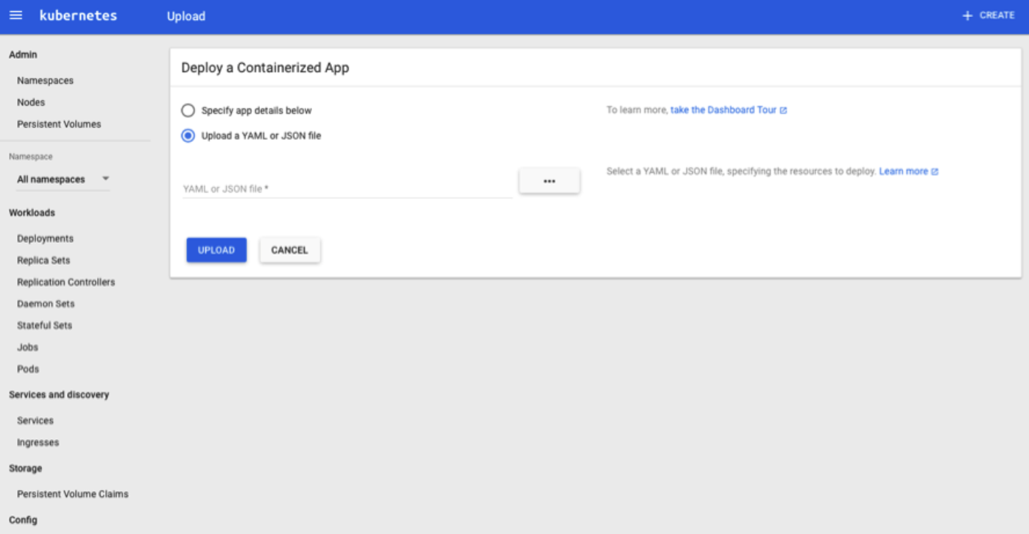The width and height of the screenshot is (1029, 534).
Task: Go to Pods in the sidebar
Action: point(28,369)
